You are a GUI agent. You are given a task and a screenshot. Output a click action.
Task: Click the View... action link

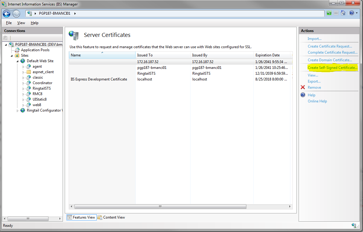coord(313,75)
